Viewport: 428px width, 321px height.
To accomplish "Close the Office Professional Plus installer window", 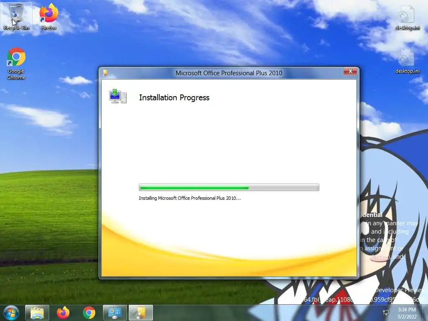I will point(350,71).
